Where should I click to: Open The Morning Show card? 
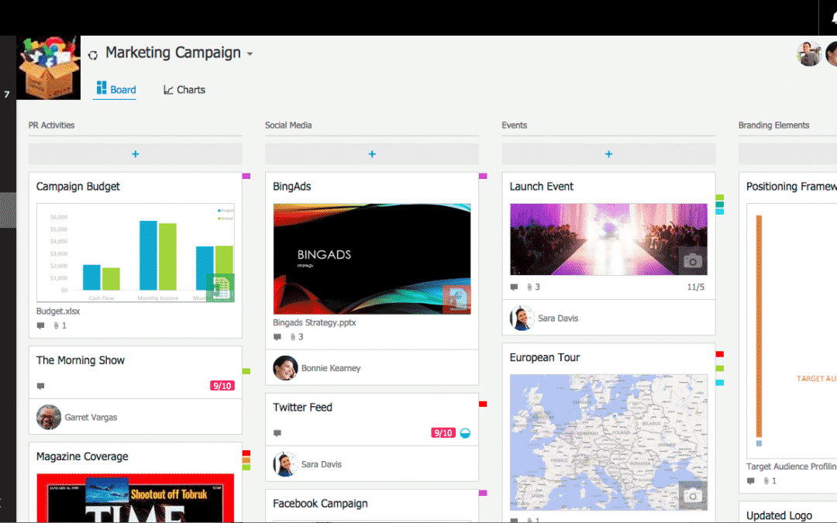point(81,360)
